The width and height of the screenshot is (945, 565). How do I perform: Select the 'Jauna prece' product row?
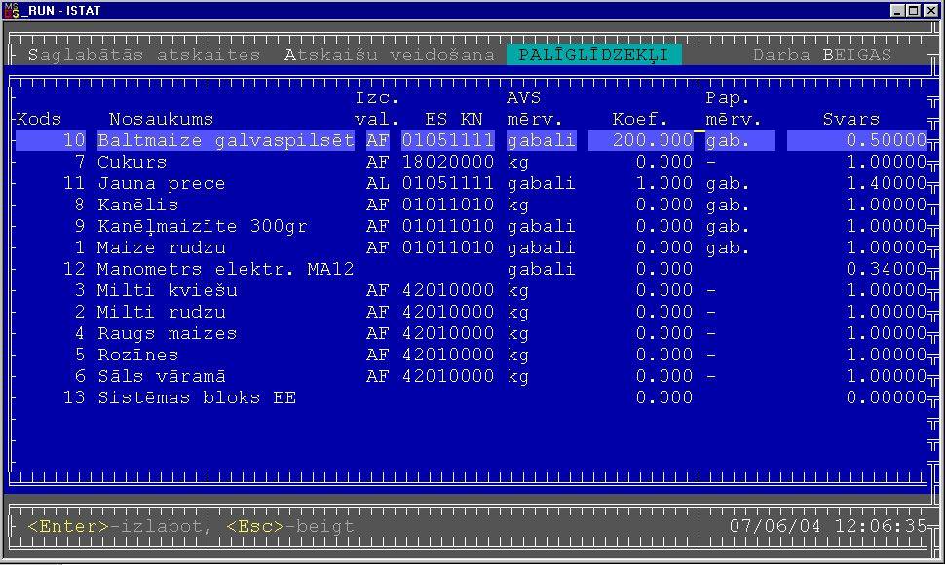472,183
